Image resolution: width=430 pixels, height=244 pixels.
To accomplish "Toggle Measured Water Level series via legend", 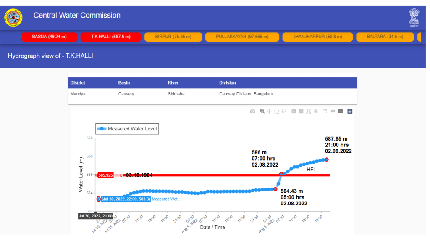I will coord(127,129).
